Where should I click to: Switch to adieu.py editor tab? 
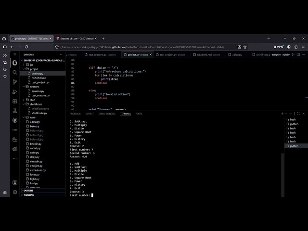click(237, 54)
